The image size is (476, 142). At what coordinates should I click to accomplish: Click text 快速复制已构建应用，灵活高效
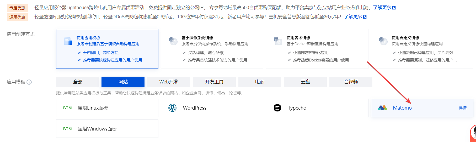(426, 53)
